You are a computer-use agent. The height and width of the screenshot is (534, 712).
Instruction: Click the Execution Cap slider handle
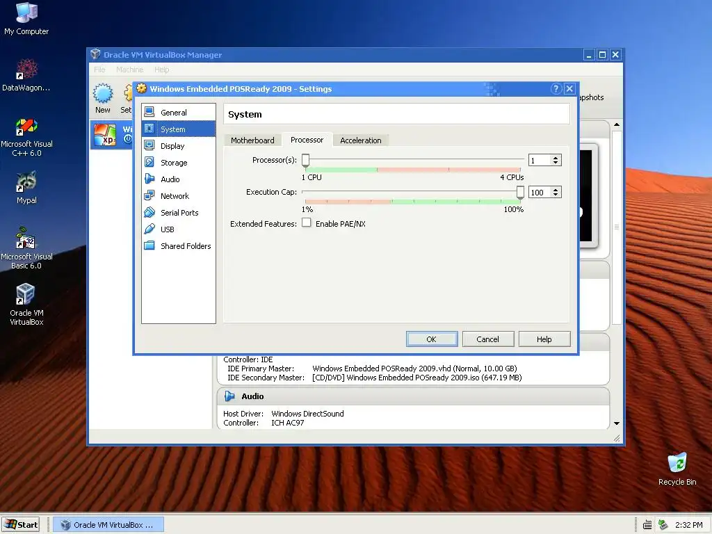tap(520, 192)
